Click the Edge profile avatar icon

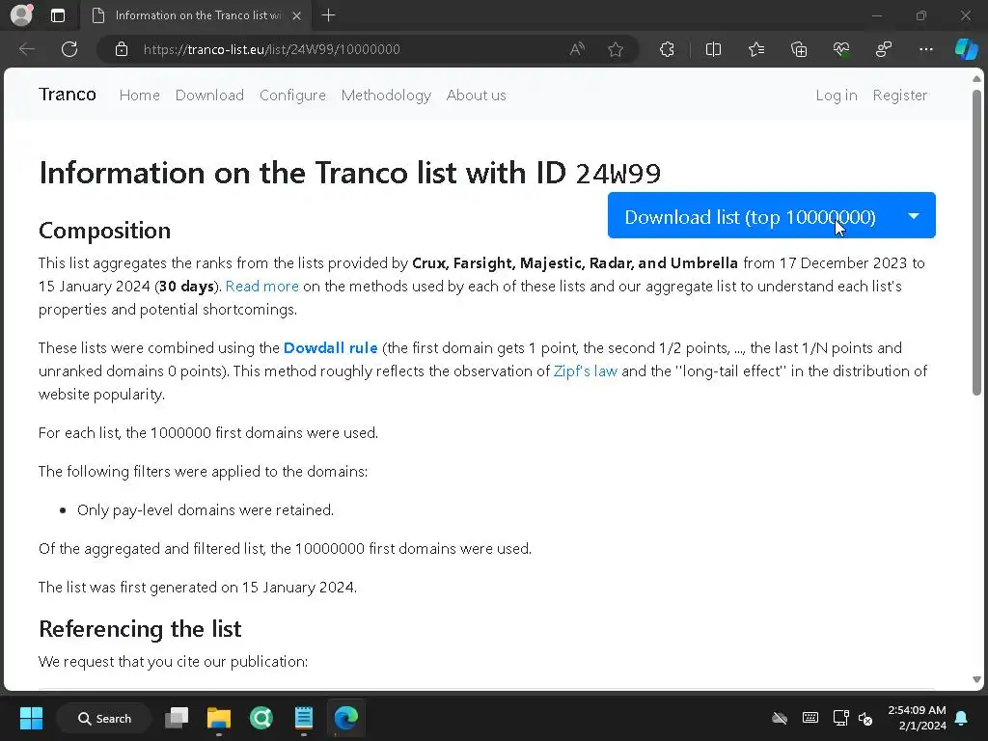(22, 15)
